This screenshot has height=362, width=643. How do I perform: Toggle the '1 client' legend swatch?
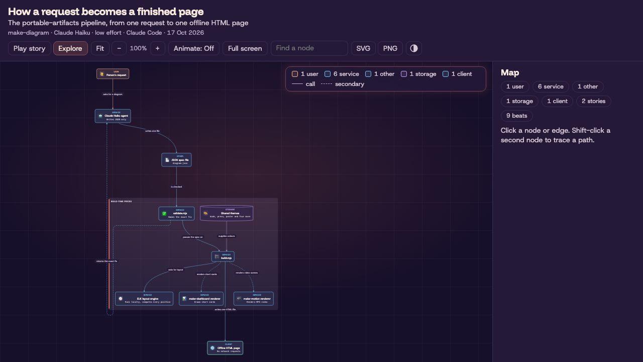coord(446,74)
